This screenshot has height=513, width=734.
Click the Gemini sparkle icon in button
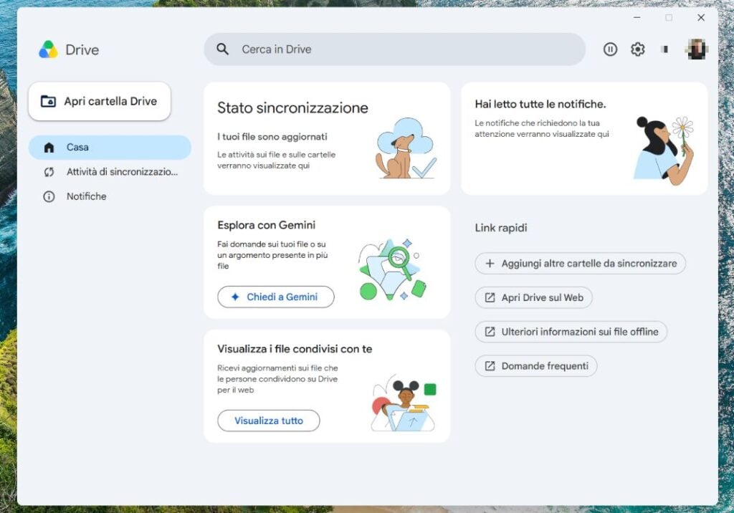pyautogui.click(x=235, y=297)
